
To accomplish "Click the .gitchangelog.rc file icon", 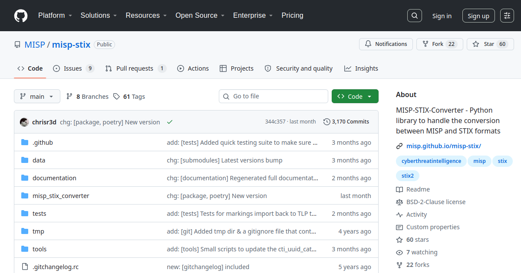I will coord(25,267).
